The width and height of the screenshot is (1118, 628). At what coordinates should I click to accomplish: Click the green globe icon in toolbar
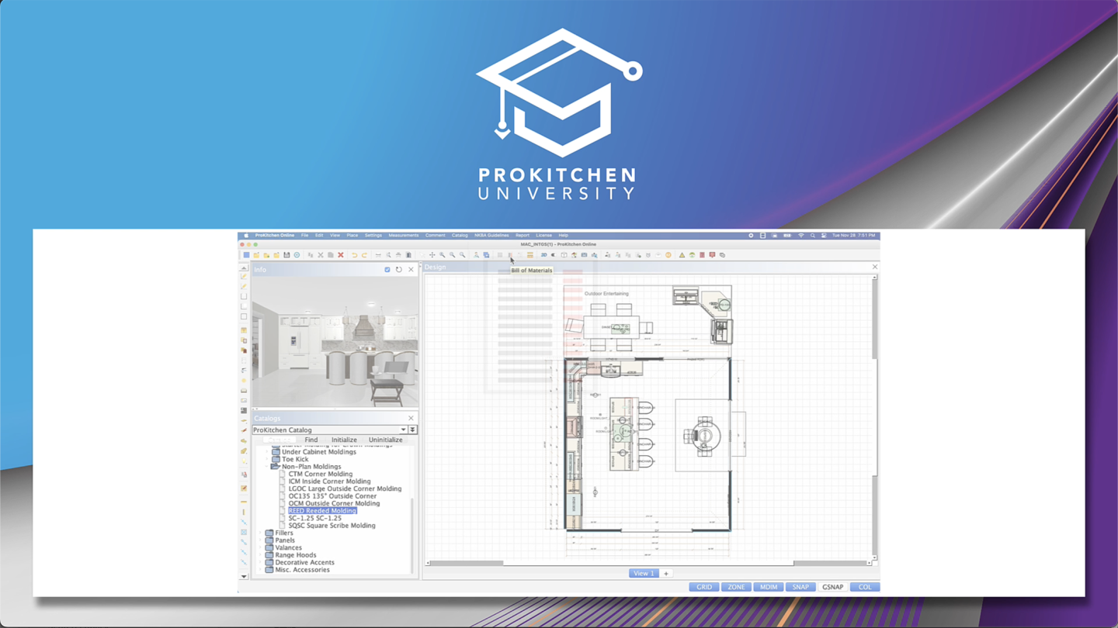(692, 255)
